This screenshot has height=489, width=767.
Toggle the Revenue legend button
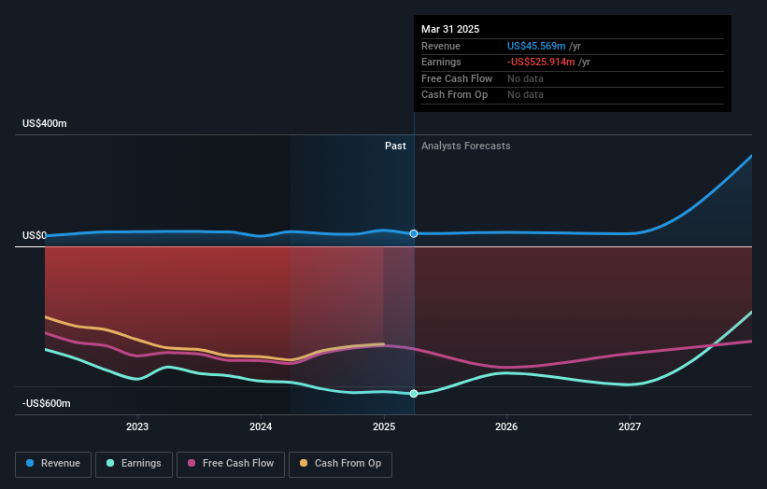(x=53, y=464)
